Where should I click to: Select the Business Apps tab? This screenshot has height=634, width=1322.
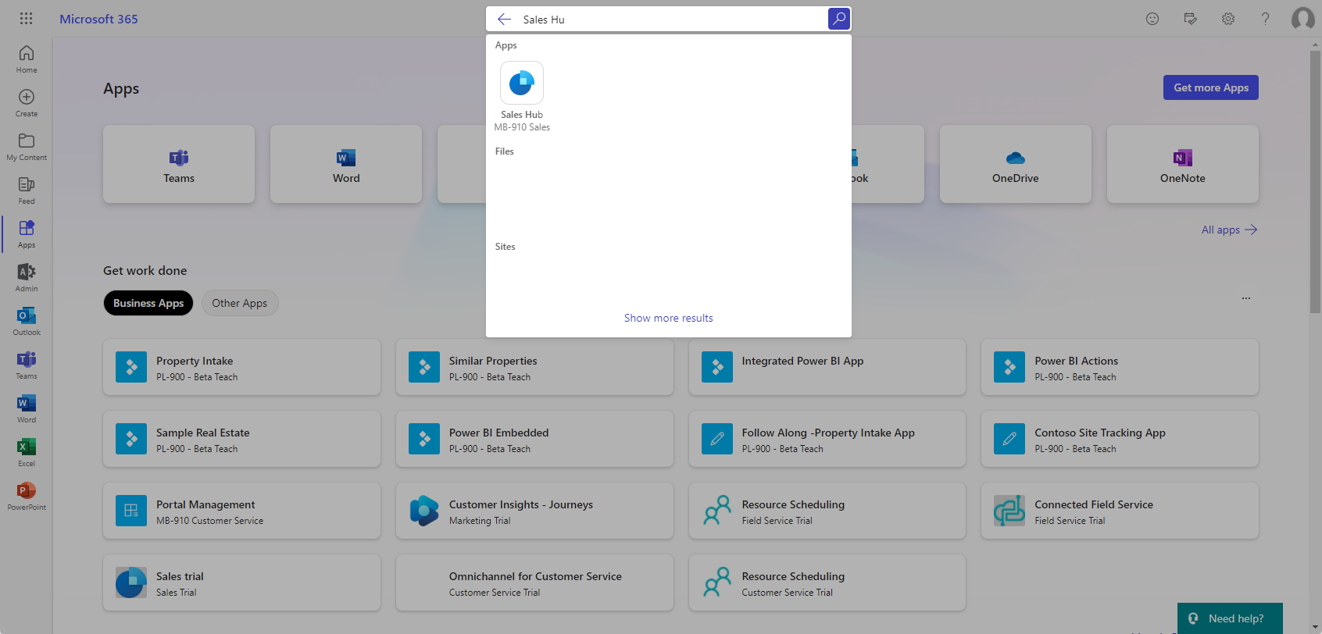148,303
